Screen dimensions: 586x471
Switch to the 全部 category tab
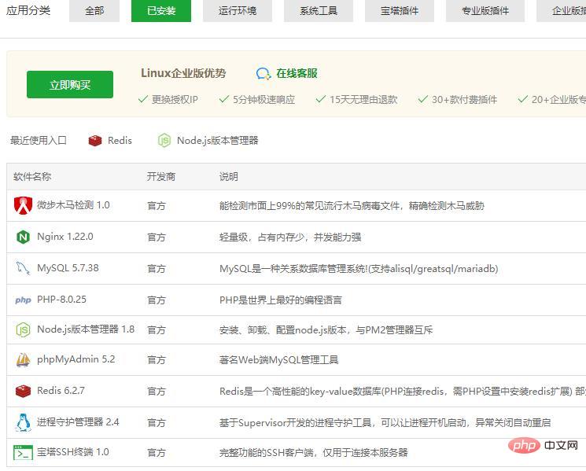[x=94, y=11]
